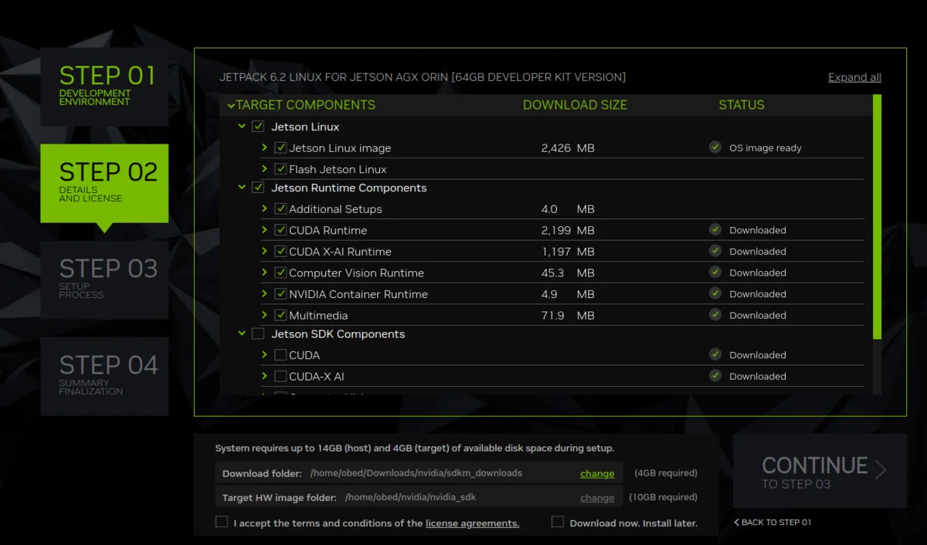This screenshot has height=545, width=927.
Task: Uncheck the CUDA X-AI Runtime checkbox
Action: click(280, 251)
